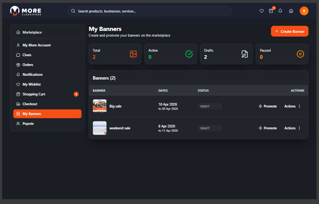Image resolution: width=319 pixels, height=204 pixels.
Task: Open the wishlist heart icon in header
Action: pyautogui.click(x=262, y=11)
